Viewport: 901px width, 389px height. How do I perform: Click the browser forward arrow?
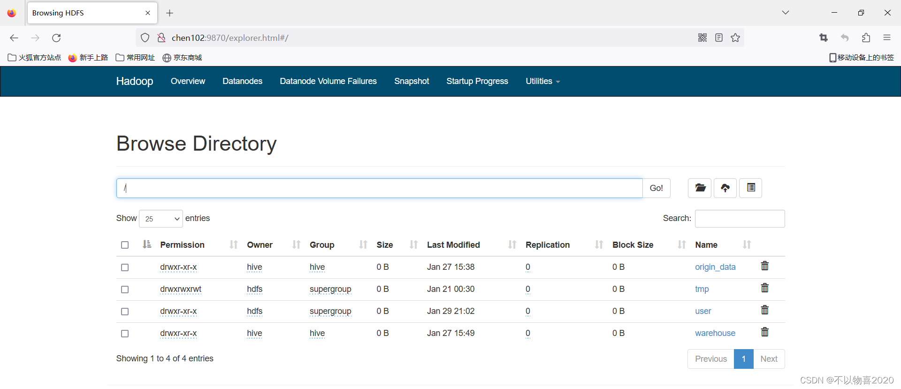pos(35,38)
